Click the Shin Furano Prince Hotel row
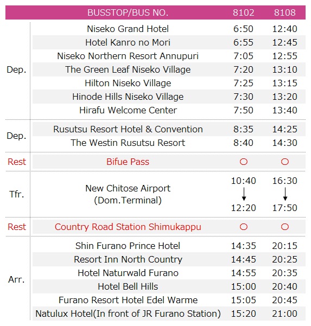The height and width of the screenshot is (326, 311). pyautogui.click(x=169, y=246)
